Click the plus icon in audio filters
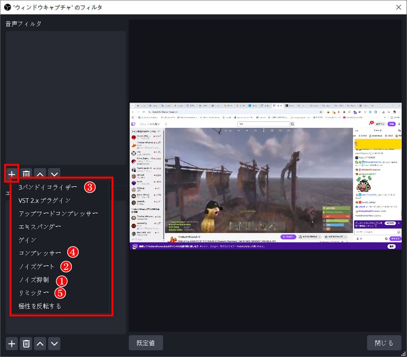The image size is (407, 357). tap(12, 173)
